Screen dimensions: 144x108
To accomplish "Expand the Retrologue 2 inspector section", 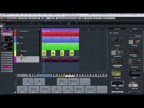I will click(x=7, y=67).
